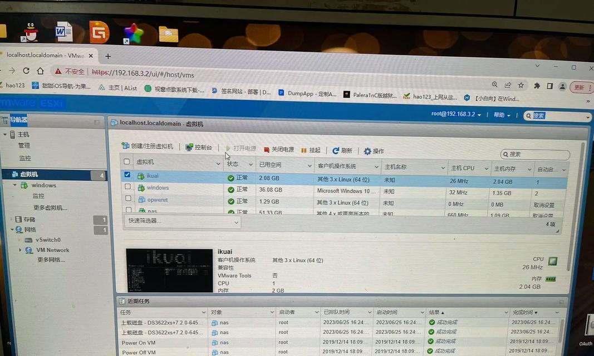
Task: Click the top ESXi search box
Action: pos(558,116)
